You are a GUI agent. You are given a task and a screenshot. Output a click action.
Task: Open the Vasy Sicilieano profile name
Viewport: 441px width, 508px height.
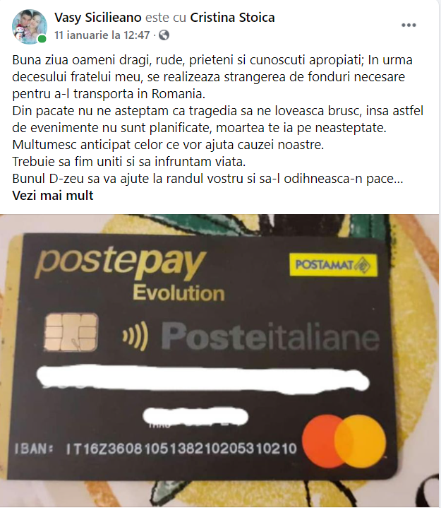97,18
